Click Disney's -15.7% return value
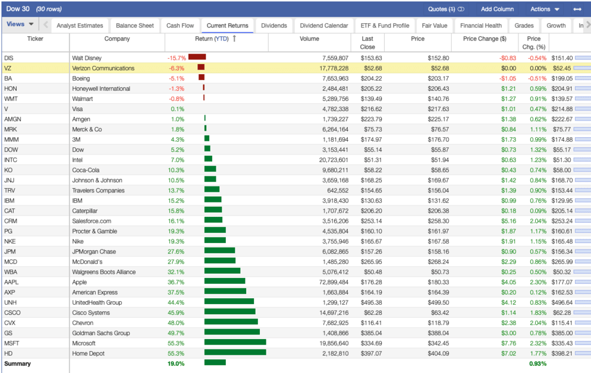The height and width of the screenshot is (373, 591). pyautogui.click(x=177, y=58)
